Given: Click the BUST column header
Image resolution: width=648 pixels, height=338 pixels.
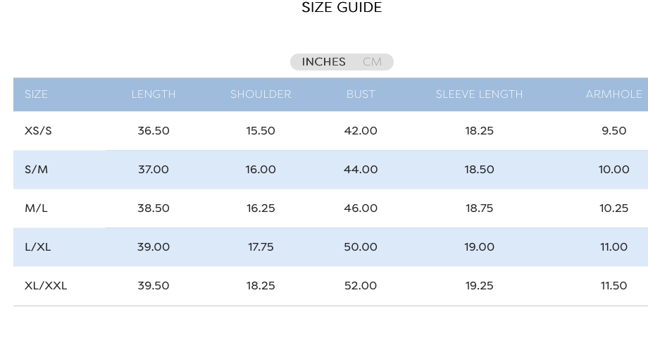Looking at the screenshot, I should (361, 94).
